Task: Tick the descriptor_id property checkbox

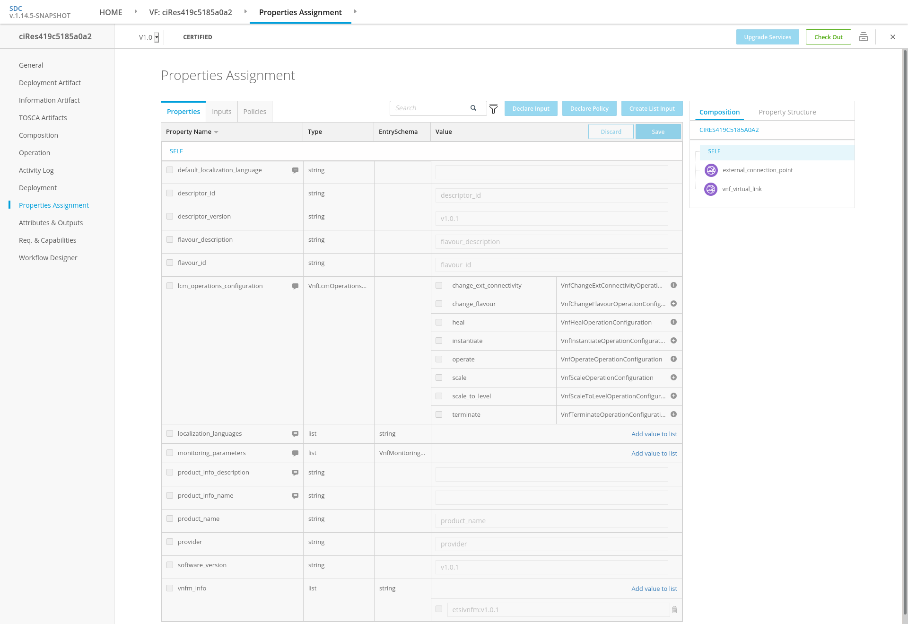Action: point(170,193)
